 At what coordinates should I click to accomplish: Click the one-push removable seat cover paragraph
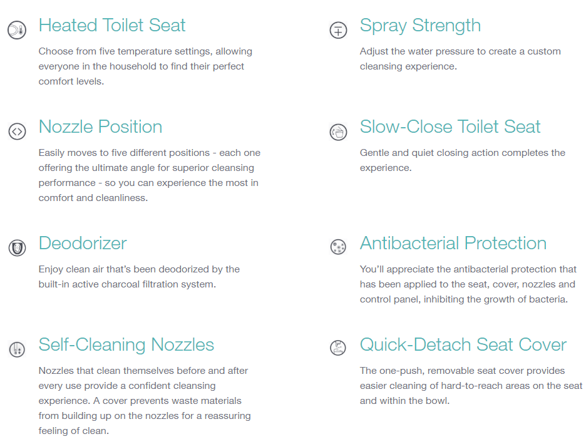pyautogui.click(x=471, y=386)
